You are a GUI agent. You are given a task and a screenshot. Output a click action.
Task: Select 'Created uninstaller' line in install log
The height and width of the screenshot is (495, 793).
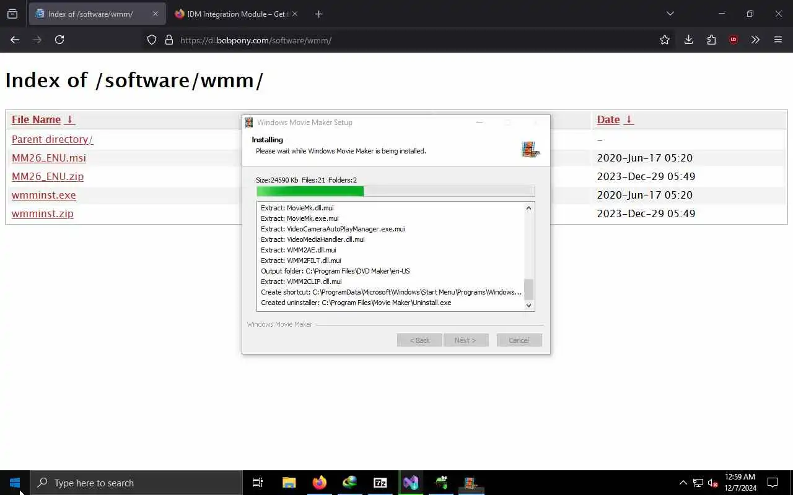point(356,303)
